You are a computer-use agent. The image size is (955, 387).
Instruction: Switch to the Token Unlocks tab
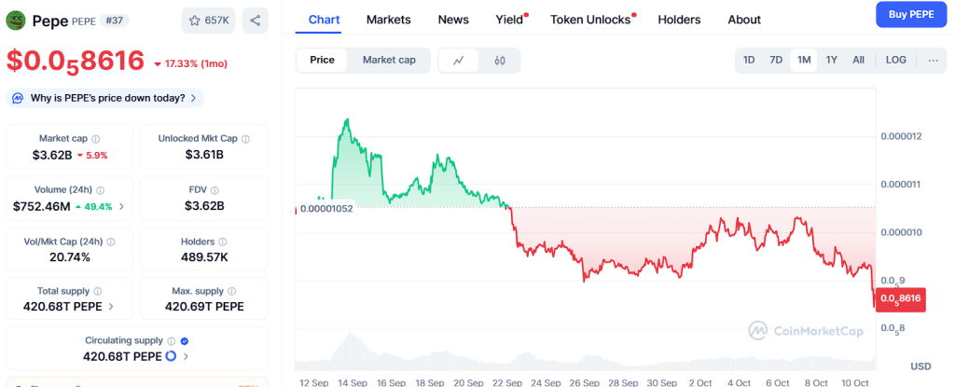[590, 20]
